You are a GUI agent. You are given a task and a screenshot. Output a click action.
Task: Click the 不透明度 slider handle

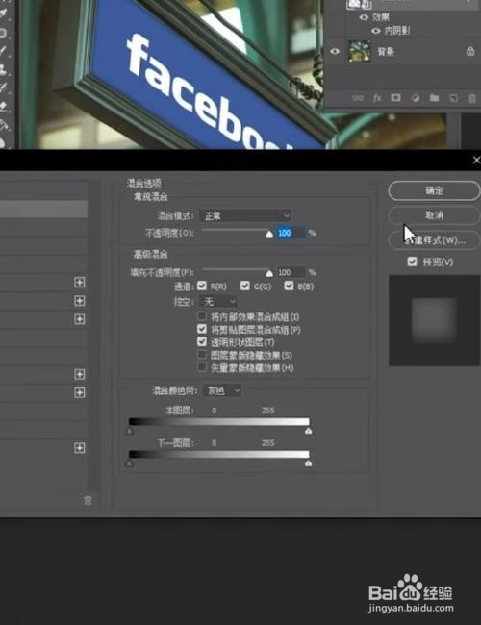click(269, 234)
